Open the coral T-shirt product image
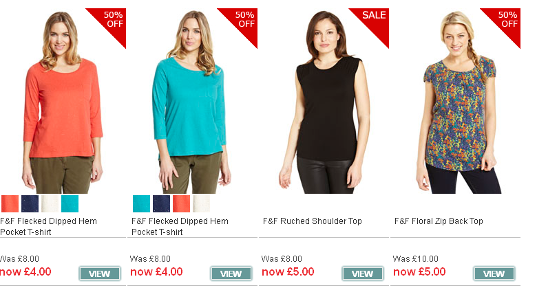537x290 pixels. point(63,101)
